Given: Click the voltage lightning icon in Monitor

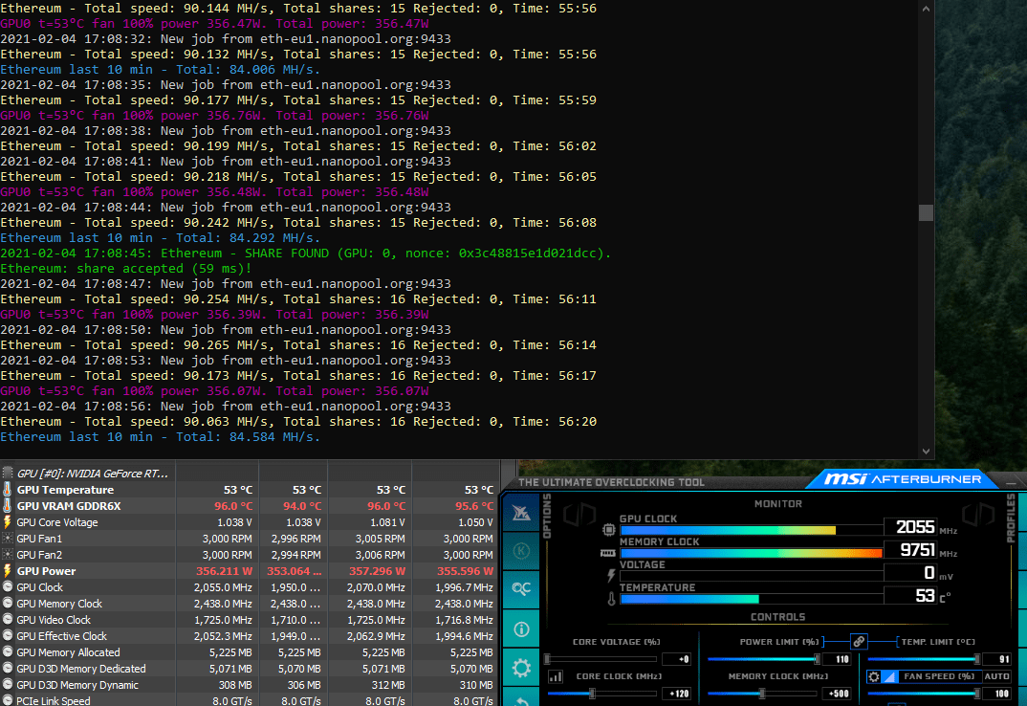Looking at the screenshot, I should coord(610,576).
